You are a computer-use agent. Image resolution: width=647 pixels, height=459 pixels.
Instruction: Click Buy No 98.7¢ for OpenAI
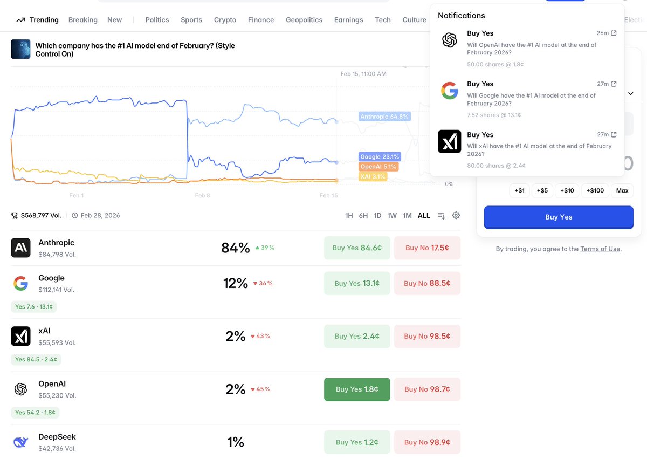coord(427,389)
